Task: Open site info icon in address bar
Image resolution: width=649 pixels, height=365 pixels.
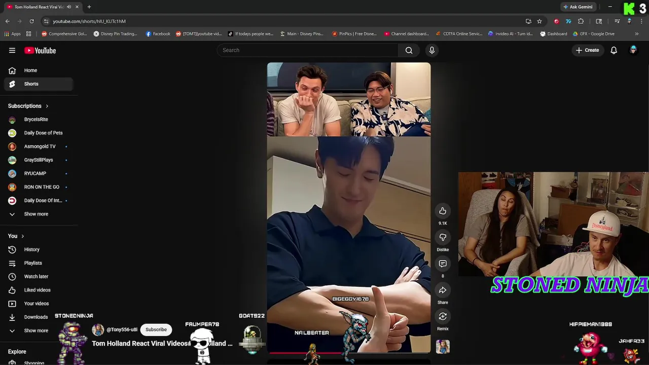Action: tap(46, 21)
